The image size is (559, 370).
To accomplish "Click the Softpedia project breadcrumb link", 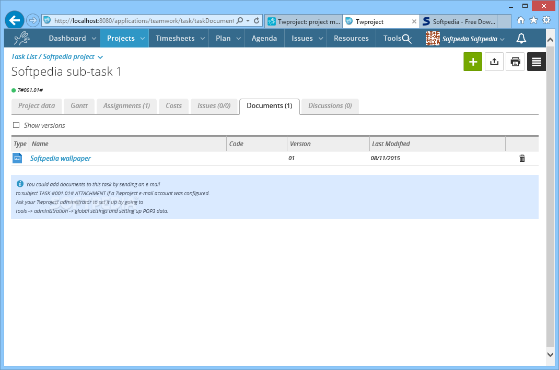I will tap(68, 56).
